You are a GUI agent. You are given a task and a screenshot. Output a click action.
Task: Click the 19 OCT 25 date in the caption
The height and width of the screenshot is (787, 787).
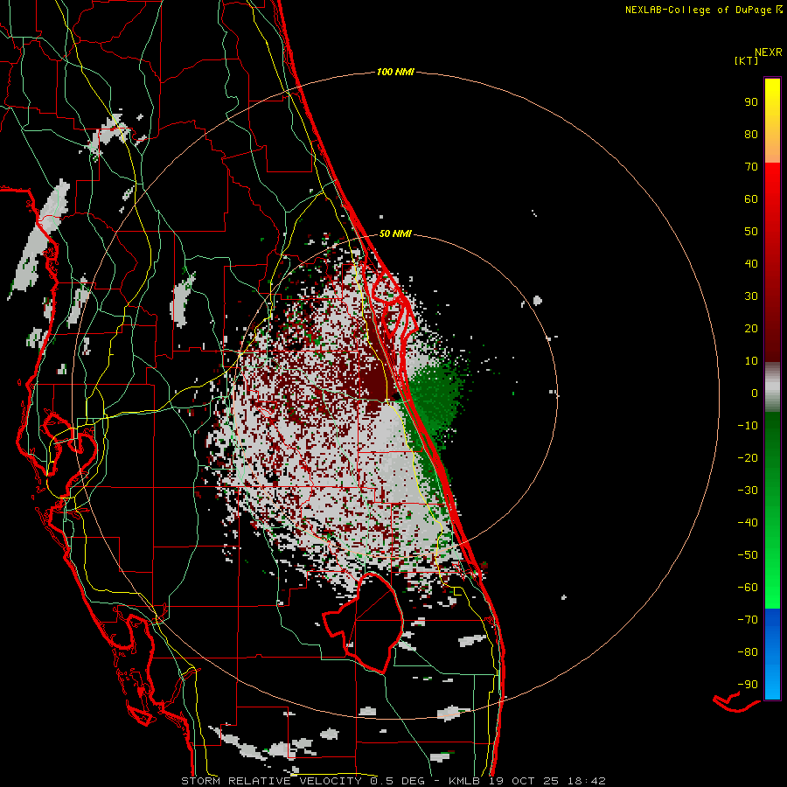525,781
